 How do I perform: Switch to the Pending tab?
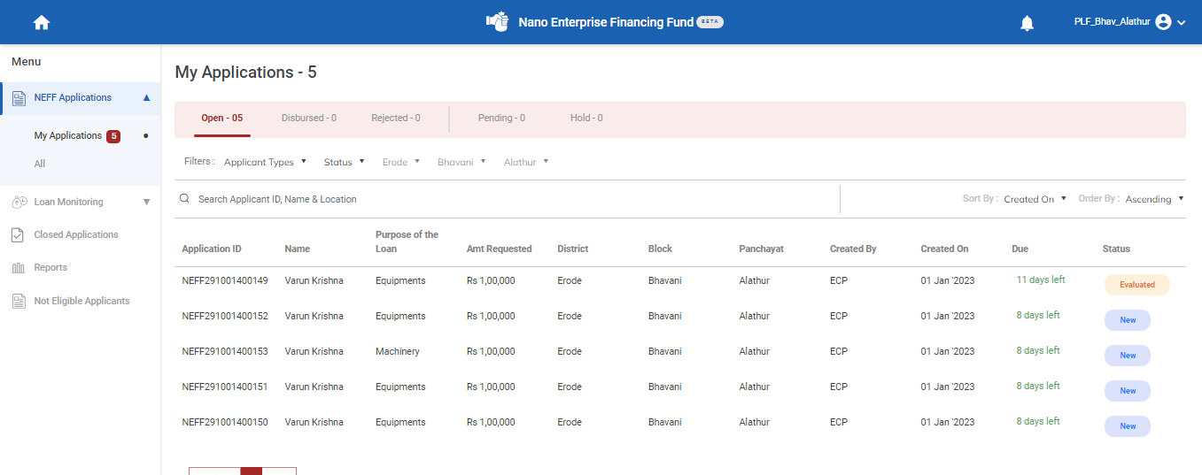[x=501, y=118]
